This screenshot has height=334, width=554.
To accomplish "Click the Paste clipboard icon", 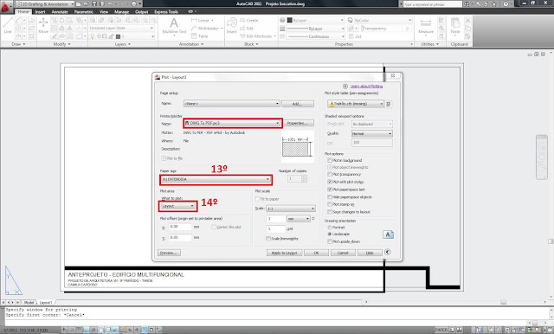I will tap(455, 25).
